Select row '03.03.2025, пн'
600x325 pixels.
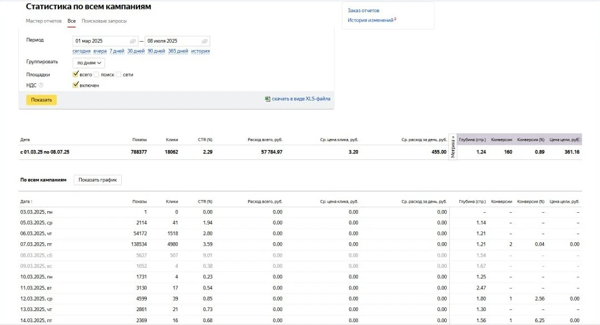(x=301, y=212)
